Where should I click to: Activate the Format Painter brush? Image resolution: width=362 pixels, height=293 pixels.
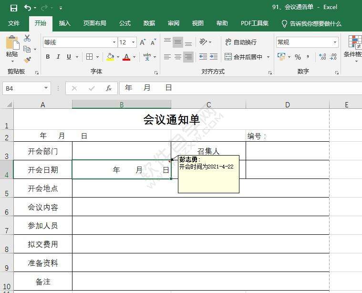27,60
